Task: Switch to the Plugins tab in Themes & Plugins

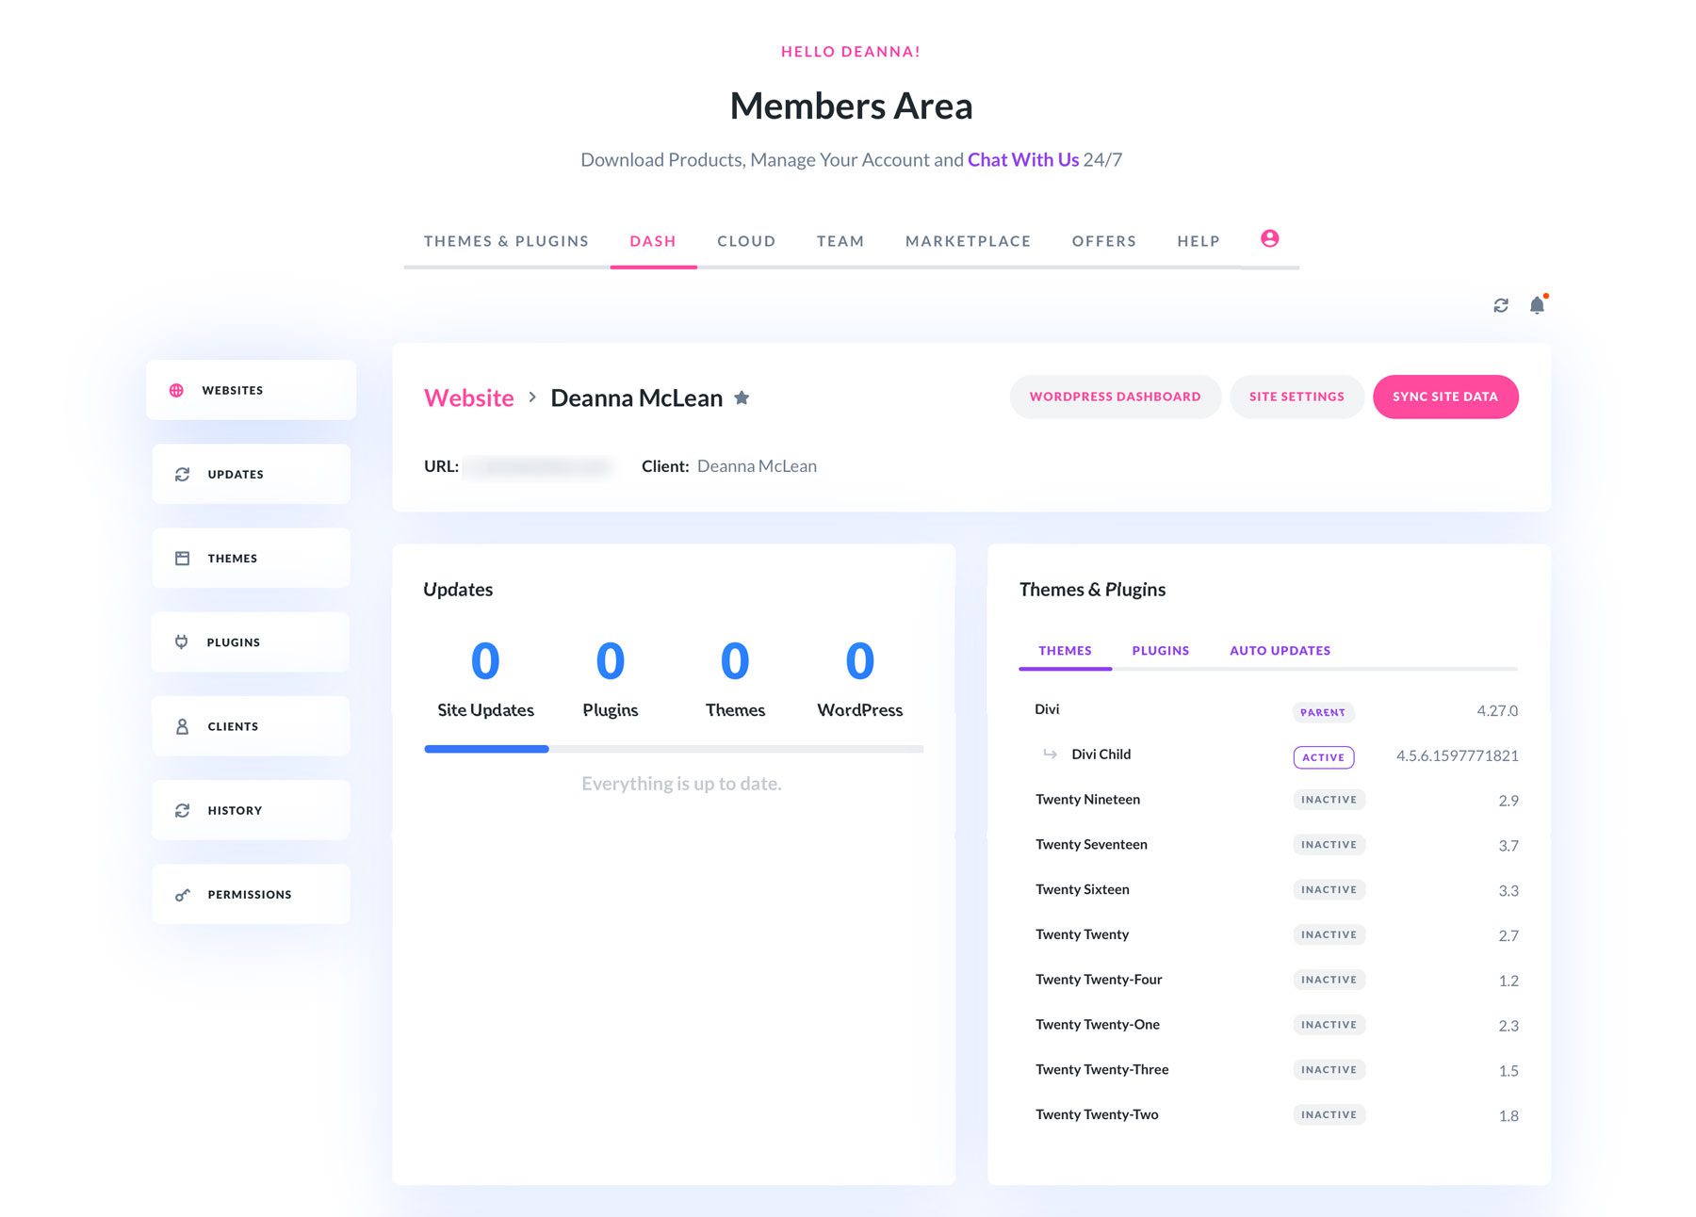Action: (1160, 650)
